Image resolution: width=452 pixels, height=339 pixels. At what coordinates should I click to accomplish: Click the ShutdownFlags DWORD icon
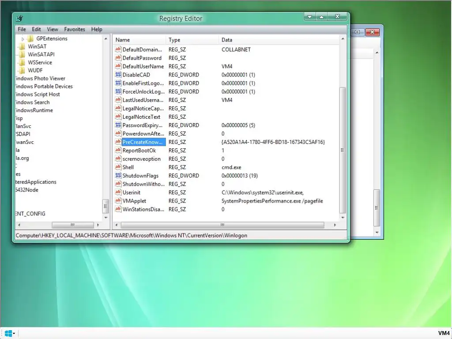[118, 175]
